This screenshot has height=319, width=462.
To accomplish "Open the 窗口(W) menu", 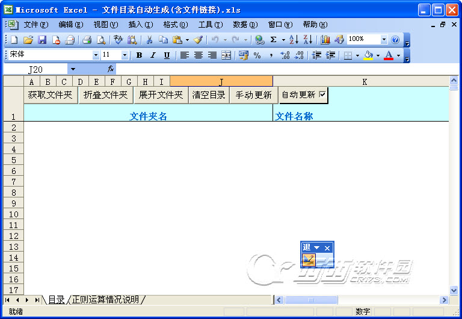I will coord(280,25).
